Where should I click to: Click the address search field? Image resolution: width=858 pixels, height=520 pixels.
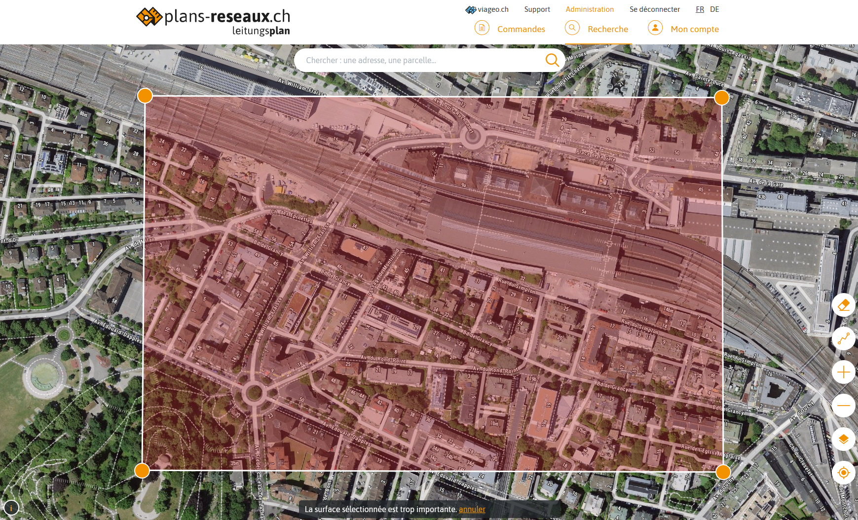tap(419, 60)
